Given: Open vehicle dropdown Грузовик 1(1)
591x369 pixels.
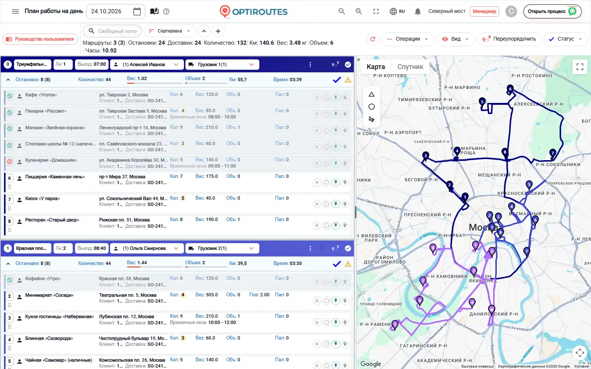Looking at the screenshot, I should point(222,65).
